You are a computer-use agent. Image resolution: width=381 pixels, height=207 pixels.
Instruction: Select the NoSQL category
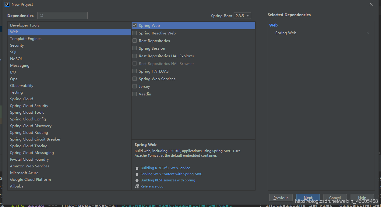pos(69,59)
